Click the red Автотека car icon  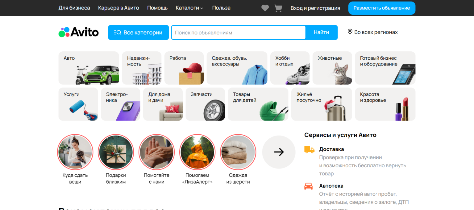pos(308,186)
